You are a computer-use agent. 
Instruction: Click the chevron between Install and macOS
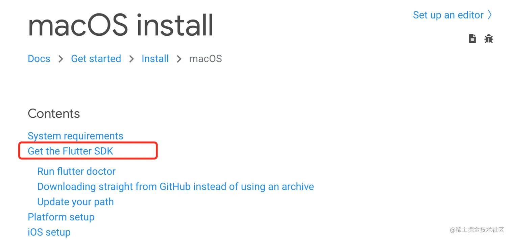pos(179,59)
